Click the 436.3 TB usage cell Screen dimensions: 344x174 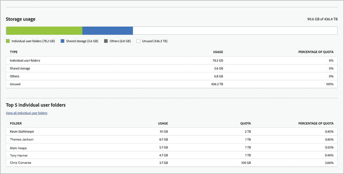(217, 84)
